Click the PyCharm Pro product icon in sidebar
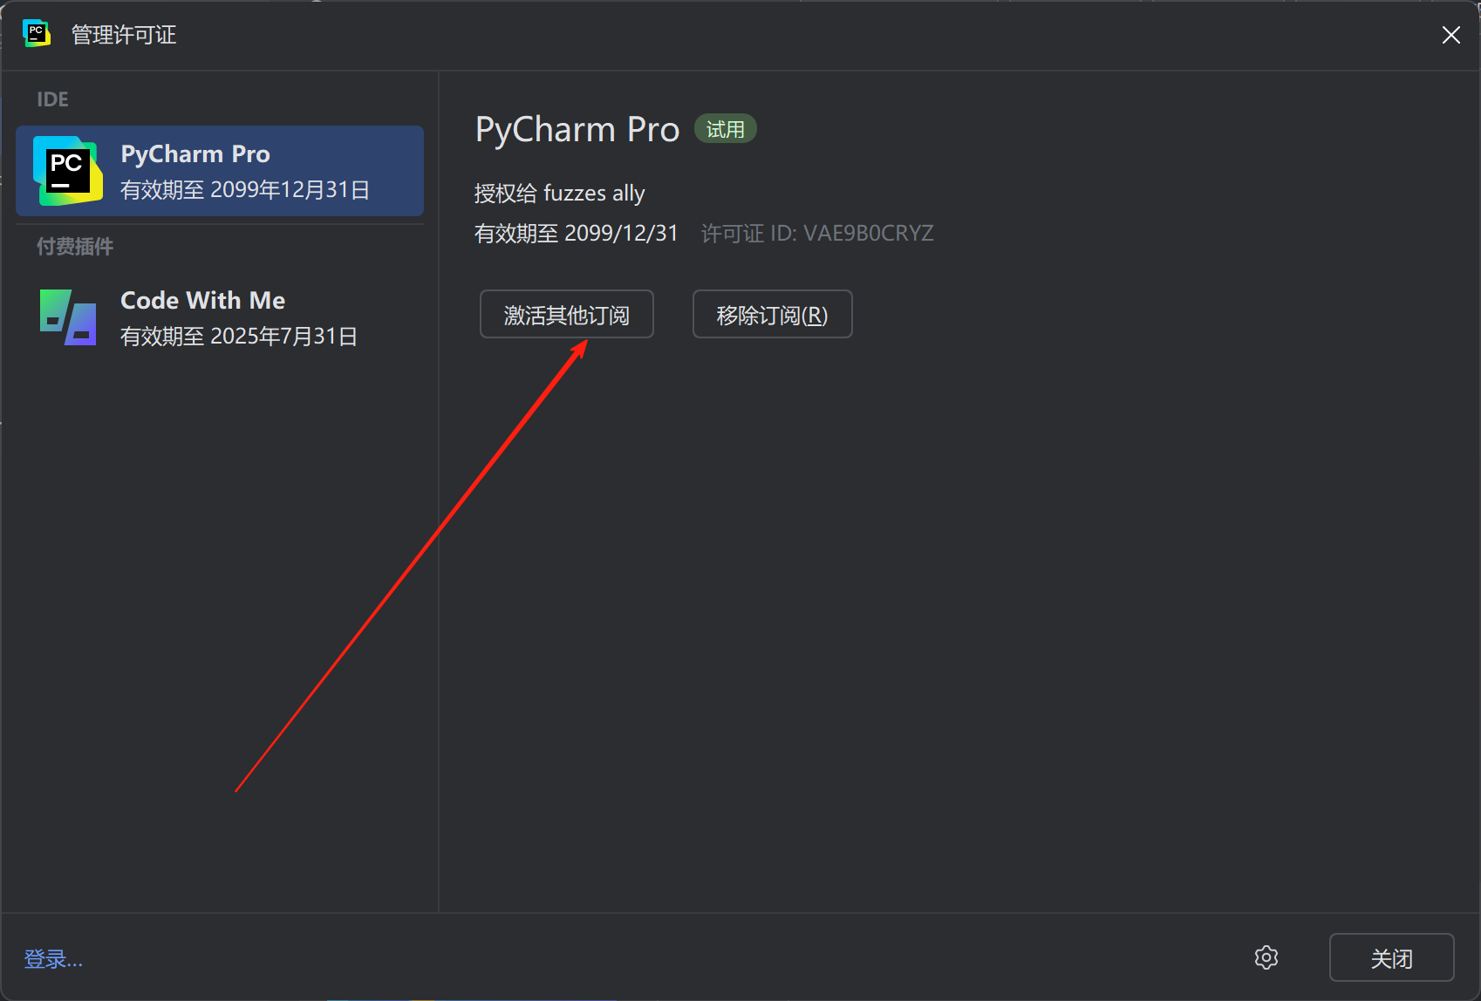This screenshot has width=1481, height=1001. click(x=67, y=171)
